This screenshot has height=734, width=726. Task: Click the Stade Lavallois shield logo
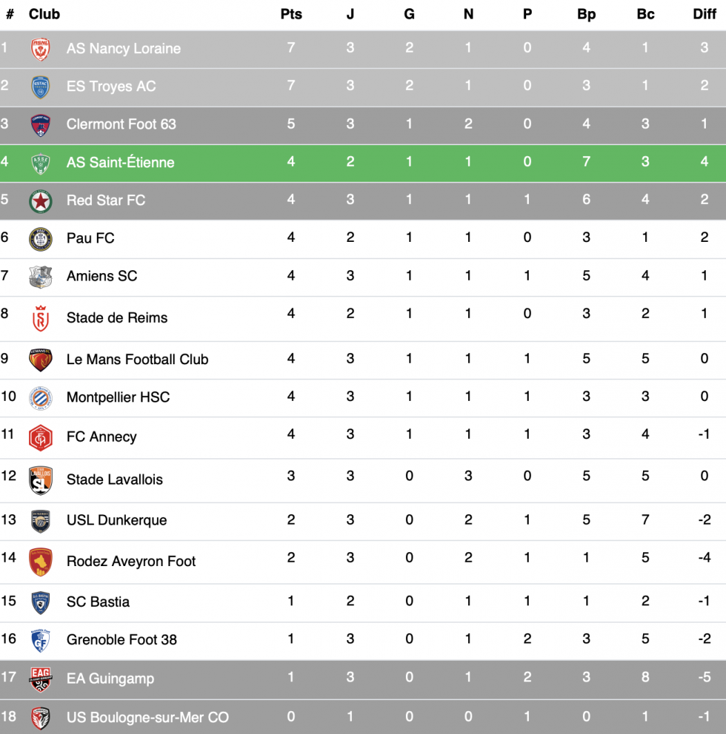(40, 480)
